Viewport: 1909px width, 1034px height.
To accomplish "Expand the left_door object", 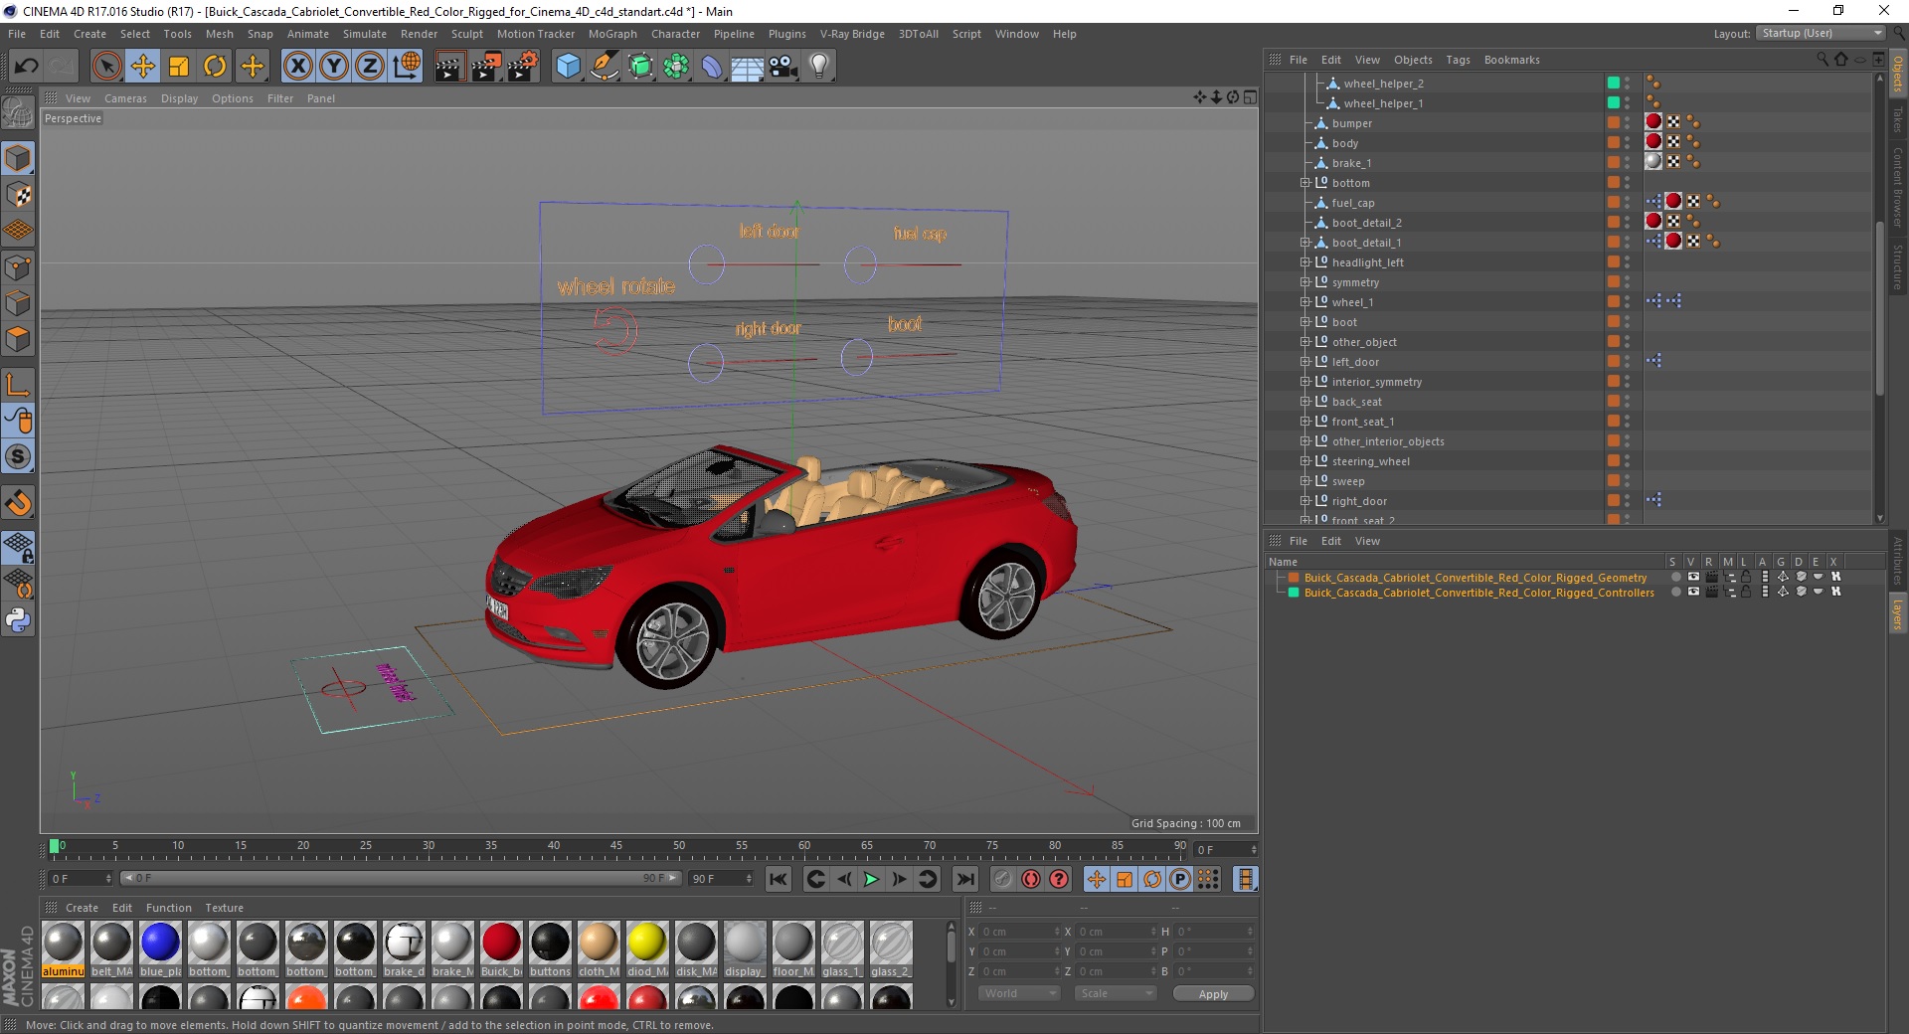I will [1304, 362].
